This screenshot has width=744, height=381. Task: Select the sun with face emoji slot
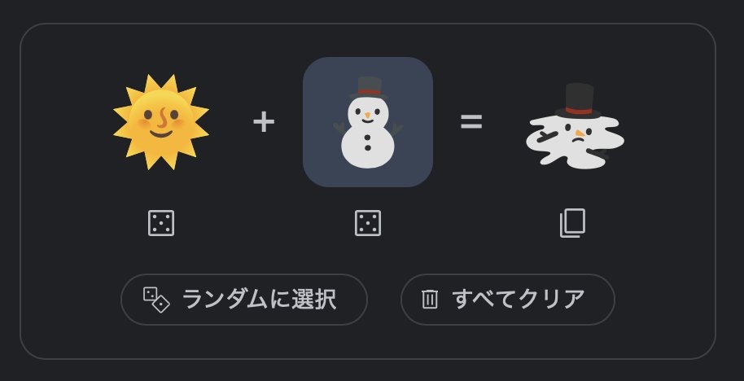point(161,122)
